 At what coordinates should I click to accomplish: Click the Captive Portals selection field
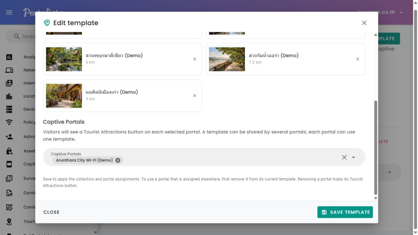[x=204, y=157]
